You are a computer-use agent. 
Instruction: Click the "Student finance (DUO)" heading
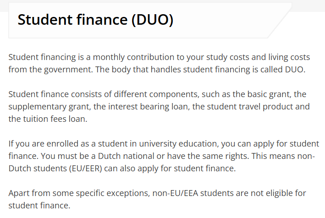point(95,20)
